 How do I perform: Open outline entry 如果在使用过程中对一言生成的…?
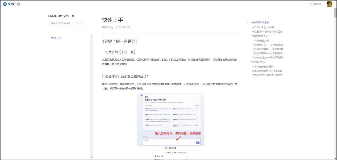tap(268, 71)
